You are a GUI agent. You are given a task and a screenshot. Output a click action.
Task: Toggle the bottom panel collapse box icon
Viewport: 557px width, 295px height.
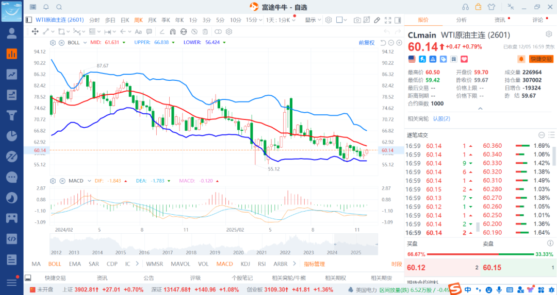(x=28, y=277)
